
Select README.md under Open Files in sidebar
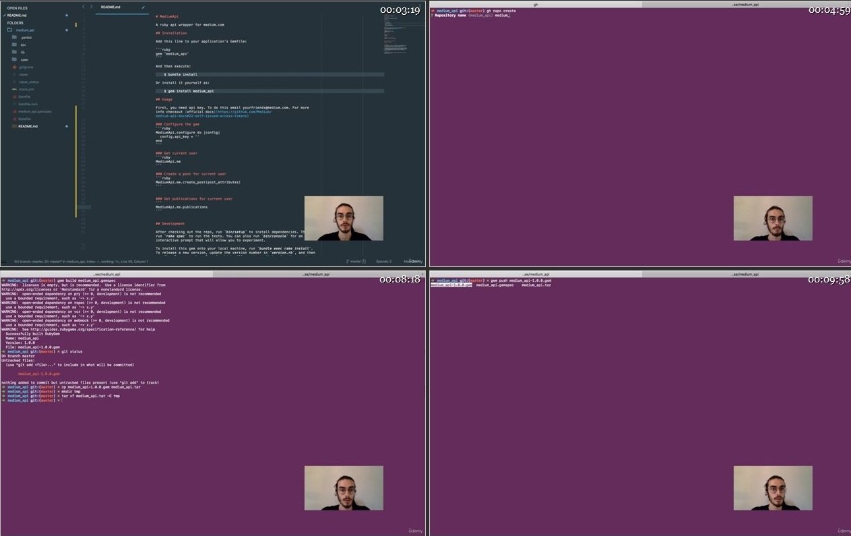click(x=17, y=15)
